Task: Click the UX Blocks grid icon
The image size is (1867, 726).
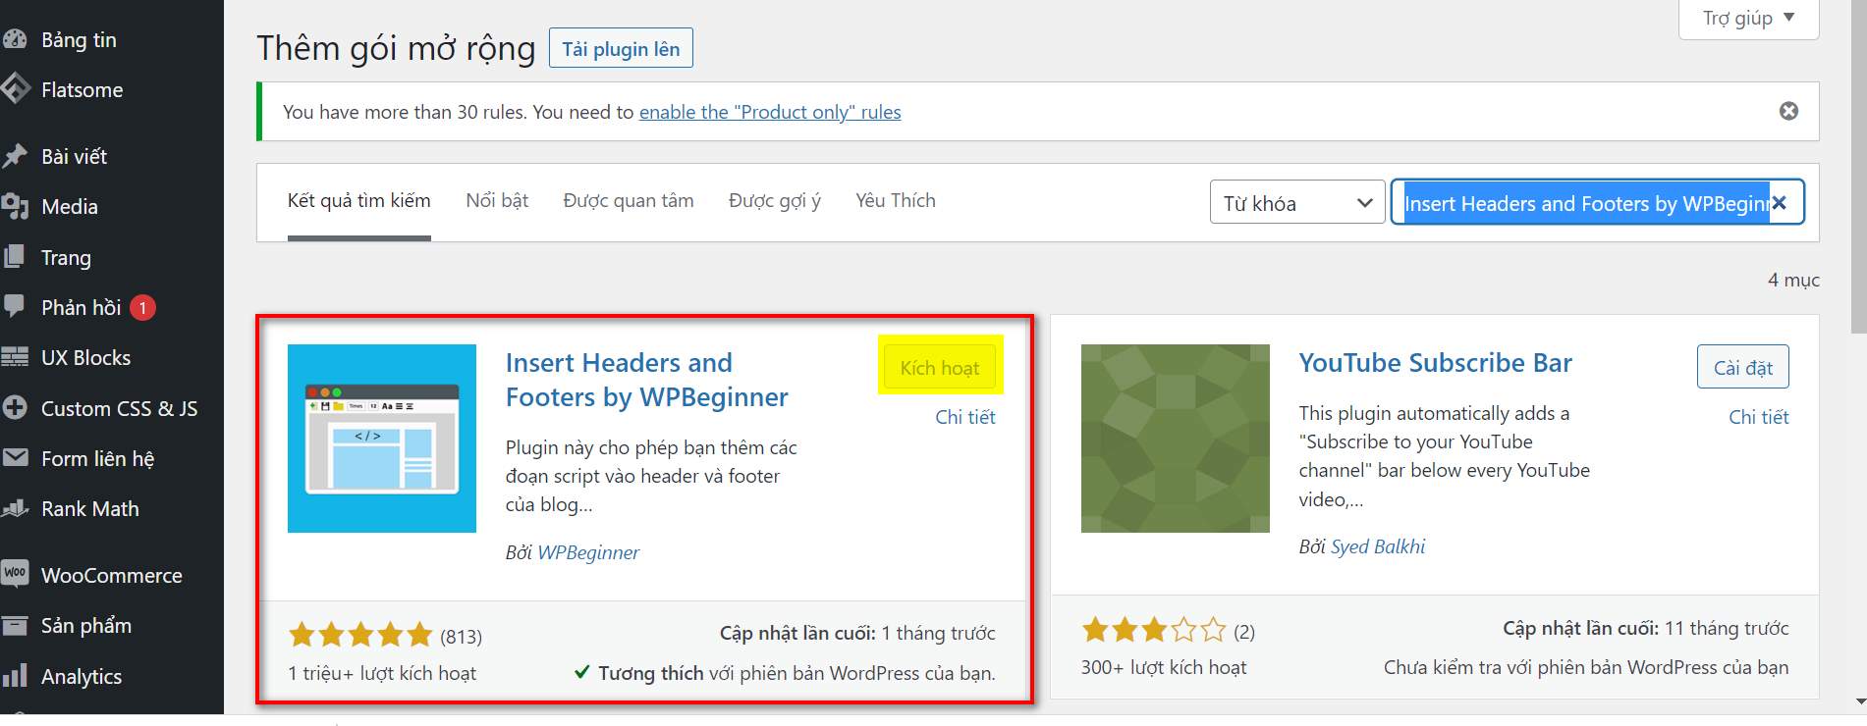Action: pos(15,357)
